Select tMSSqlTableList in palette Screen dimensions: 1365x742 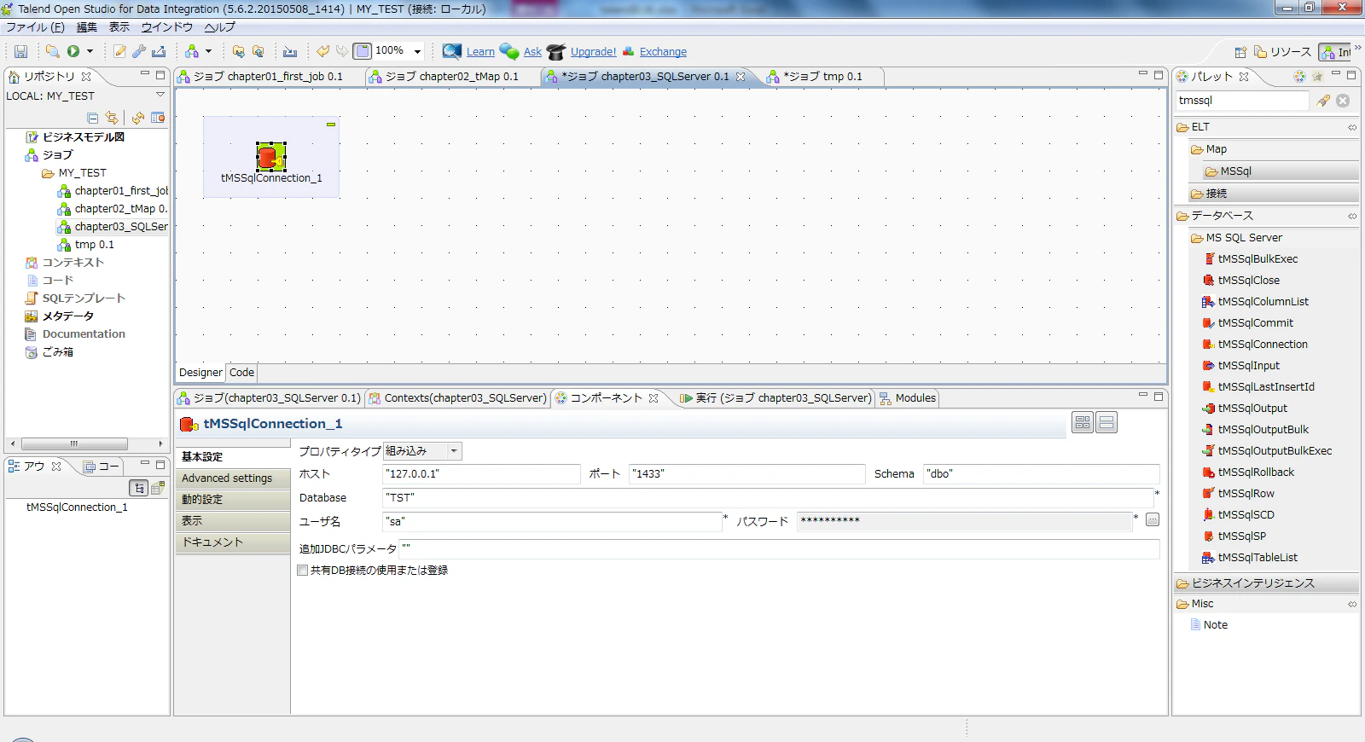pyautogui.click(x=1258, y=558)
